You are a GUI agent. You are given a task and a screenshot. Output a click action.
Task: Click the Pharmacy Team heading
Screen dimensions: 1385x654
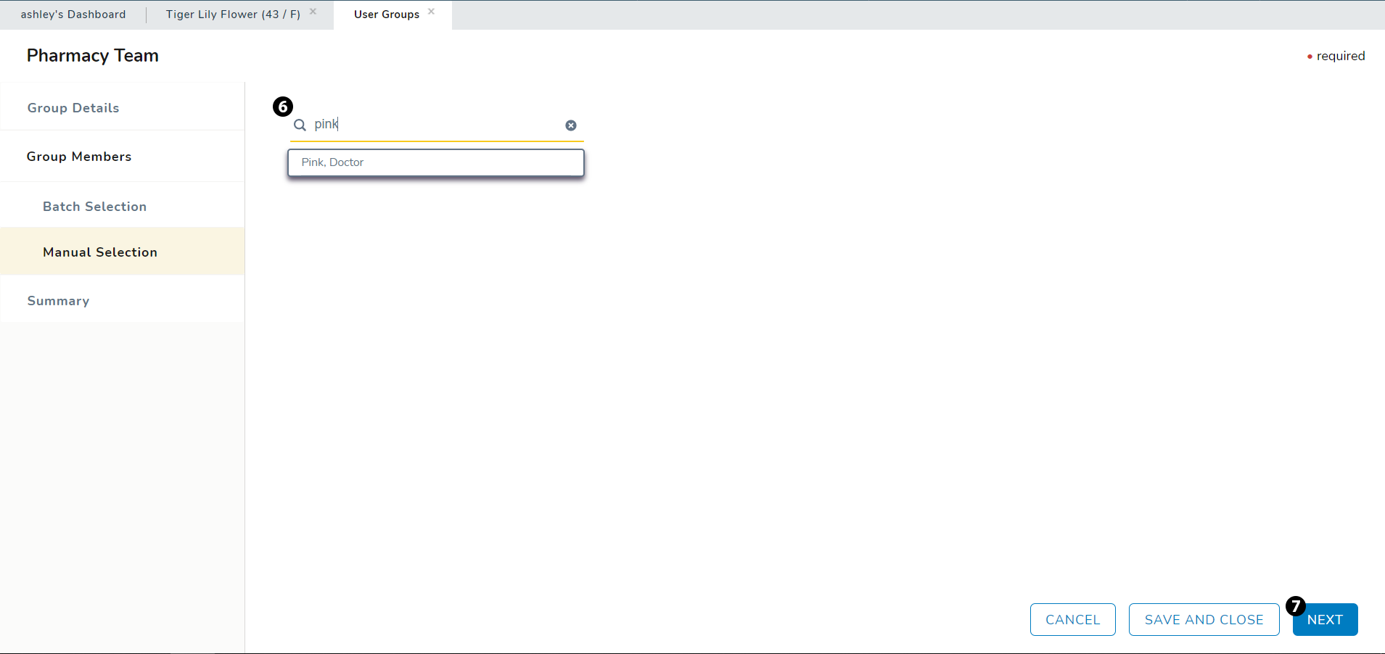93,56
